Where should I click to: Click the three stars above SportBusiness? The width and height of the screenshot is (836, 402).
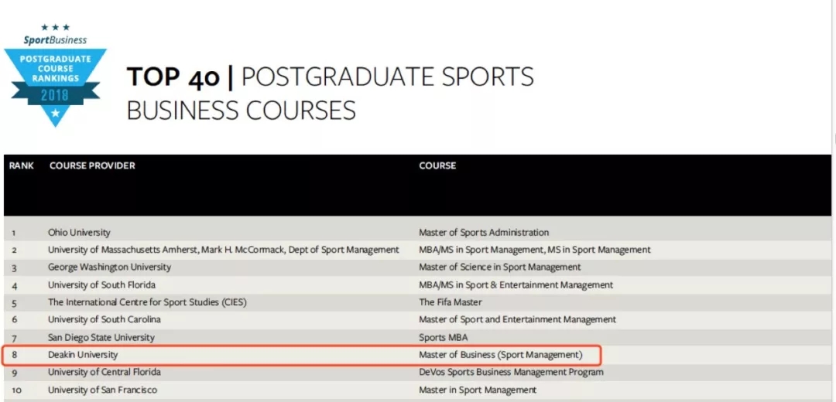tap(55, 28)
